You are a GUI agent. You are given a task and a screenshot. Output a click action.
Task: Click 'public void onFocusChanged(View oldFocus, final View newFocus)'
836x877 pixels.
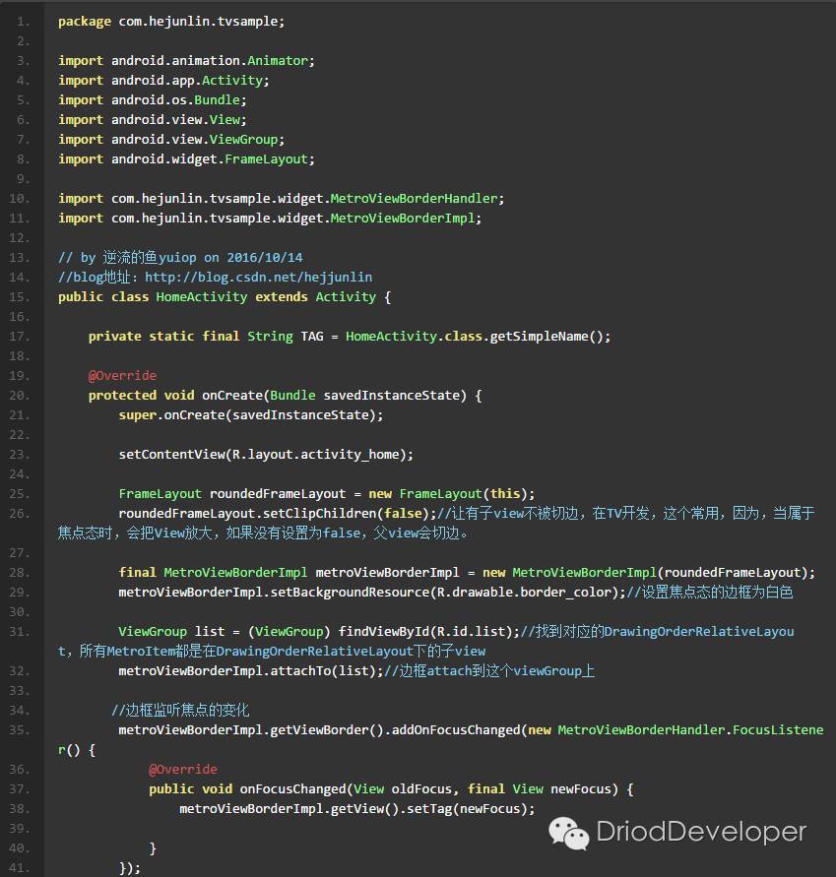383,789
